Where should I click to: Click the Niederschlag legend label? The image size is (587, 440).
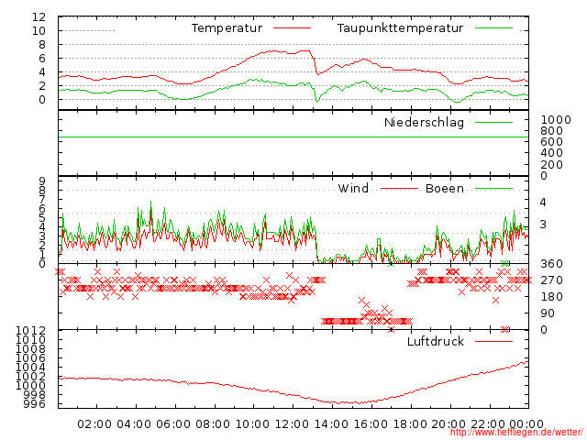coord(424,122)
